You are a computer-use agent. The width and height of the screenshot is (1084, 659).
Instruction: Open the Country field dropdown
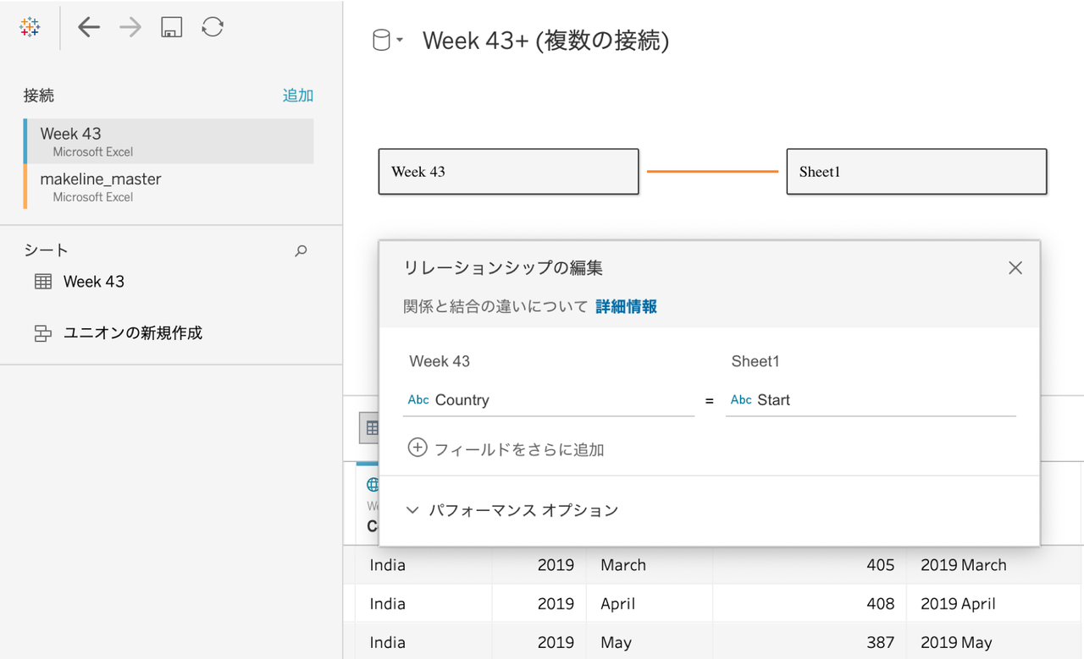(x=548, y=400)
